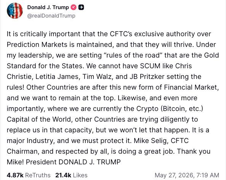This screenshot has height=180, width=226.
Task: Click the text (Bitcoin, etc.)
Action: 182,109
